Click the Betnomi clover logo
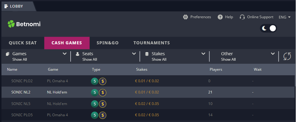 click(11, 24)
